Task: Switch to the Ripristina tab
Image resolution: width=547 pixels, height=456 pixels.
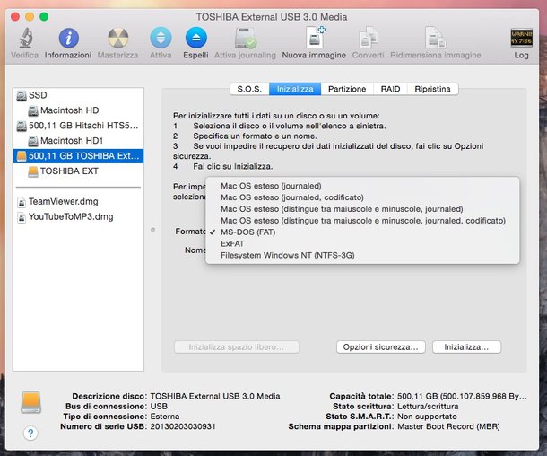Action: point(432,89)
